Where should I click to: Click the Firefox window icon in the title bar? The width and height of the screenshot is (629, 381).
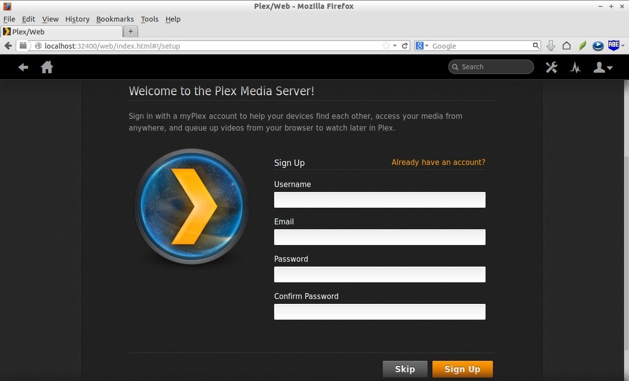click(7, 6)
